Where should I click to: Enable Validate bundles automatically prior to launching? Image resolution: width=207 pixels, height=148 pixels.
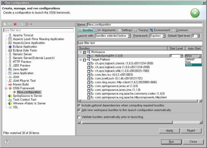[79, 117]
